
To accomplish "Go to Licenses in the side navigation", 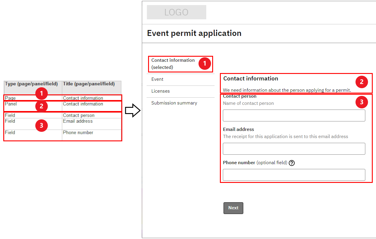I will pos(161,91).
